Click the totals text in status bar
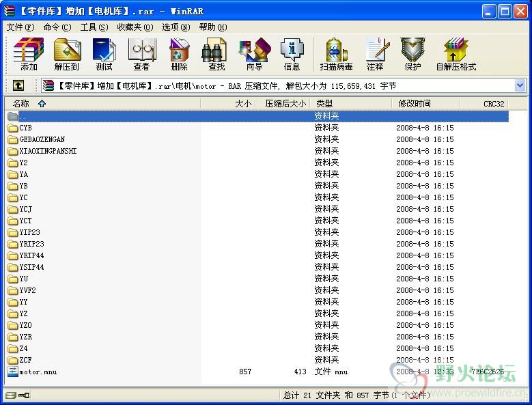 pos(356,395)
